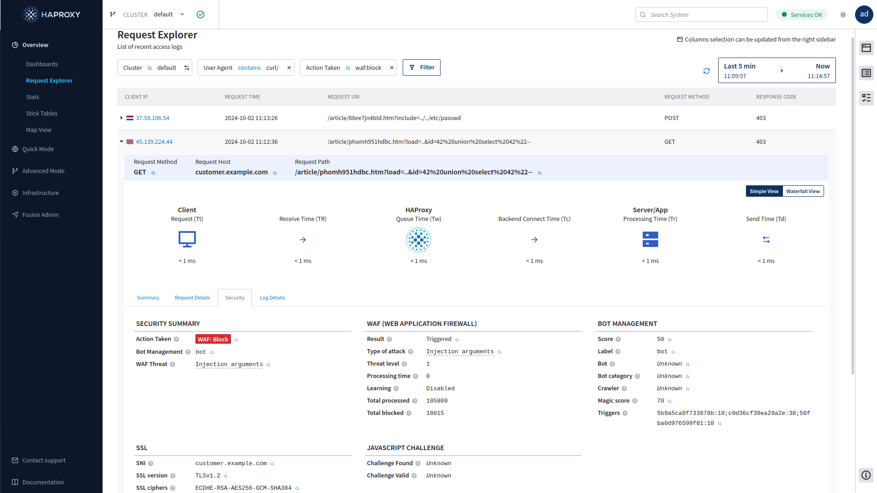The image size is (877, 493).
Task: Go to Dashboards
Action: pyautogui.click(x=42, y=64)
